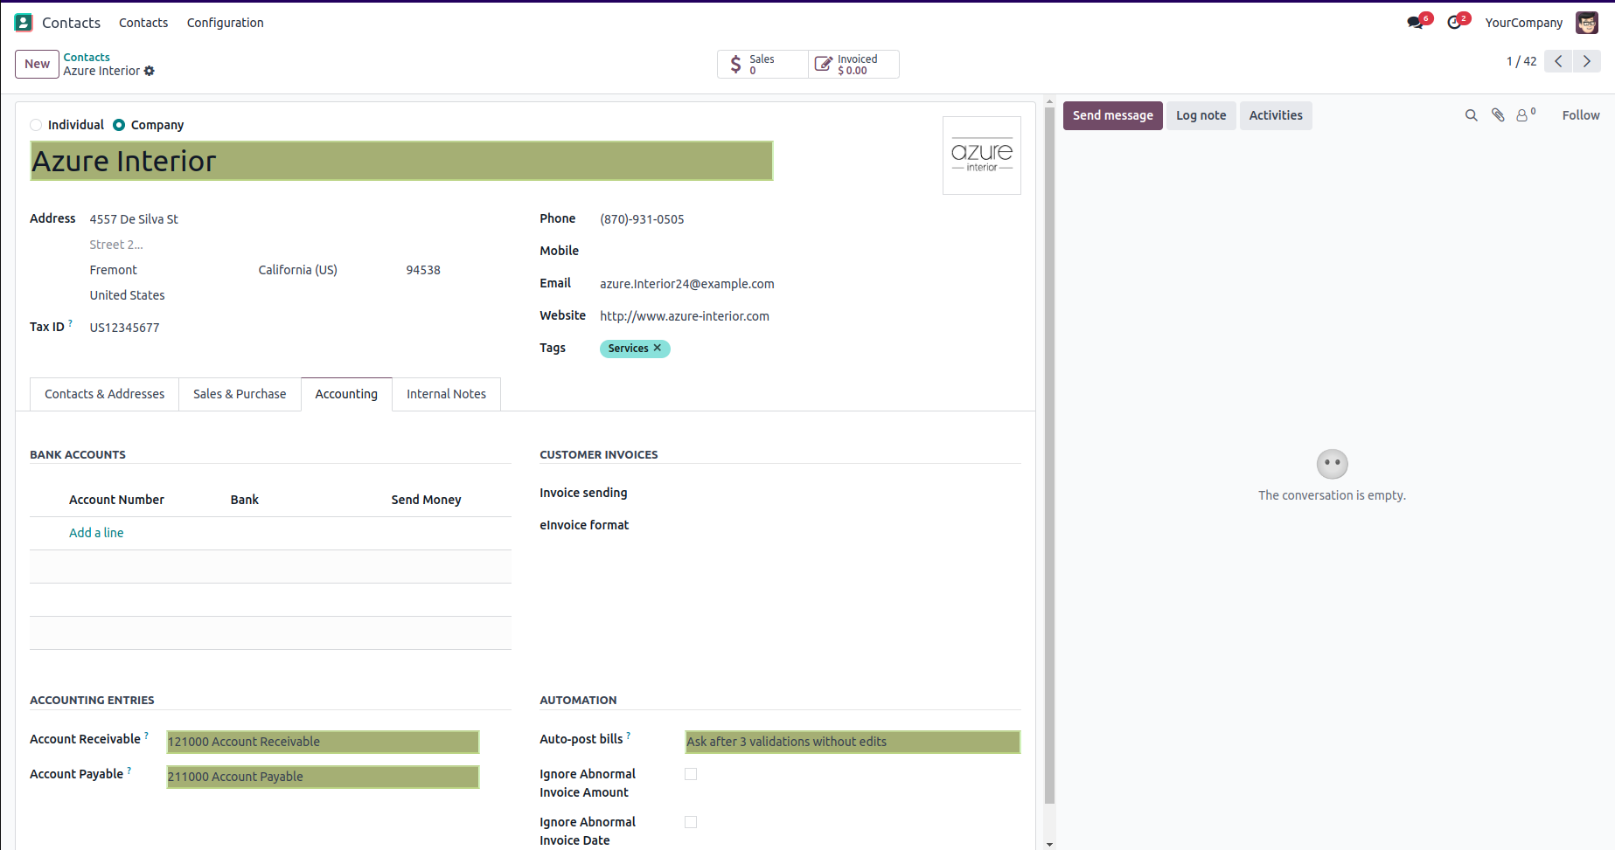Click the New button

point(37,64)
